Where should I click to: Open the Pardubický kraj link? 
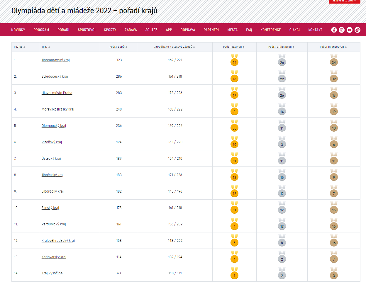click(54, 224)
